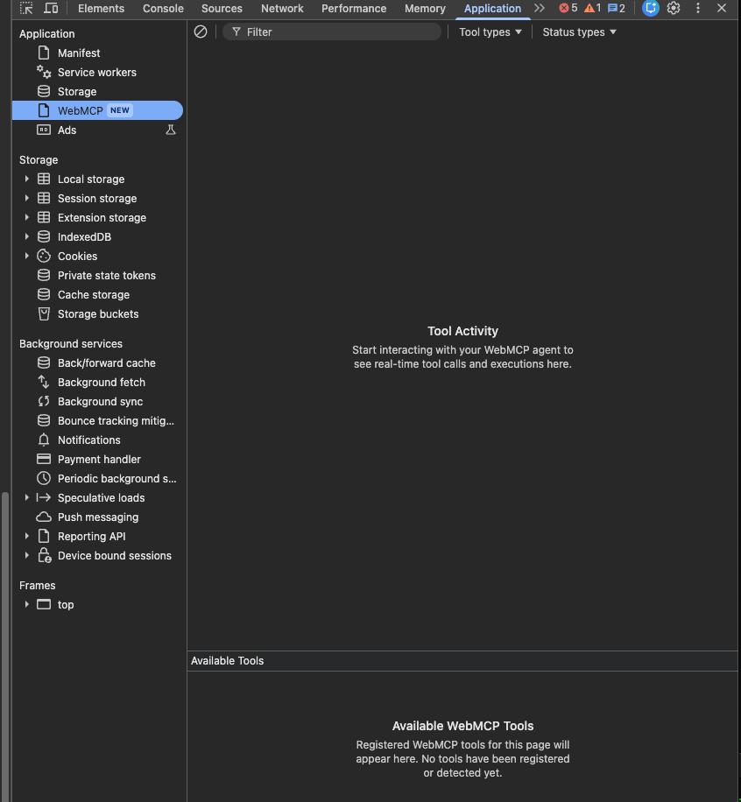Viewport: 741px width, 802px height.
Task: Click the red error count badge
Action: point(568,8)
